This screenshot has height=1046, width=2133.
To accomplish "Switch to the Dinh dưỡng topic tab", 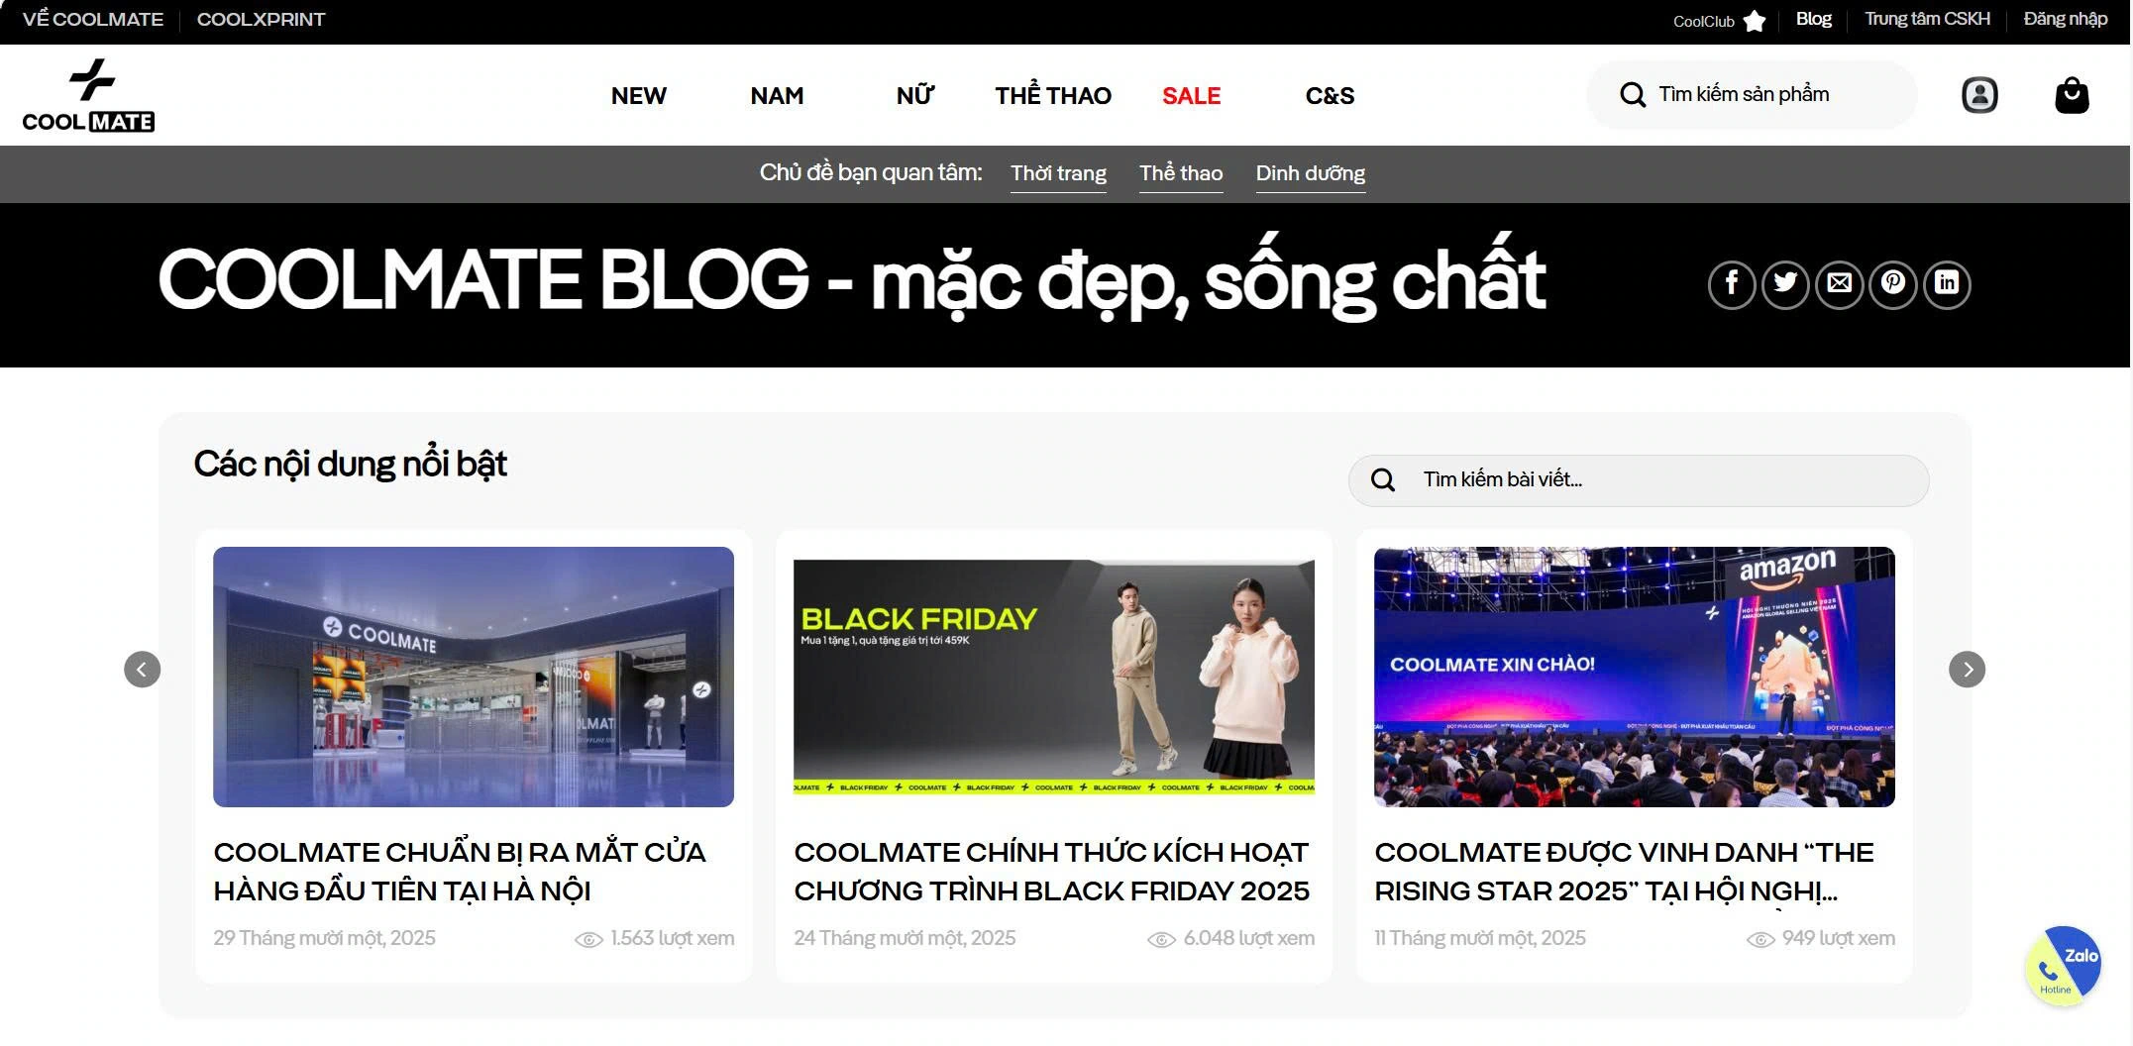I will [1310, 173].
